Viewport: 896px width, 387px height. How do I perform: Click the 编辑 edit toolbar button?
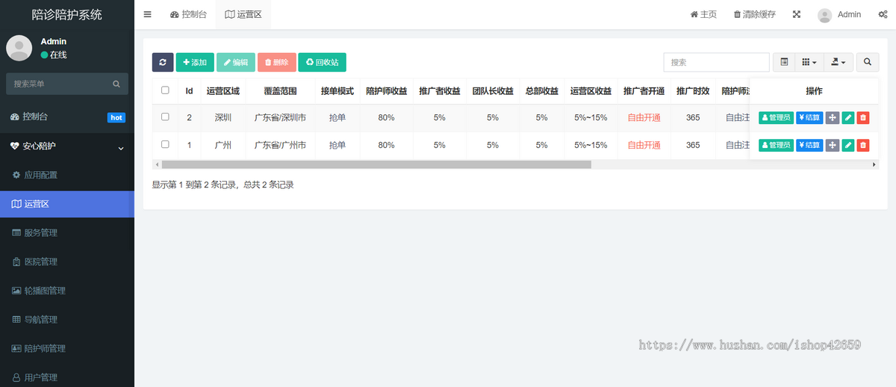[x=236, y=63]
